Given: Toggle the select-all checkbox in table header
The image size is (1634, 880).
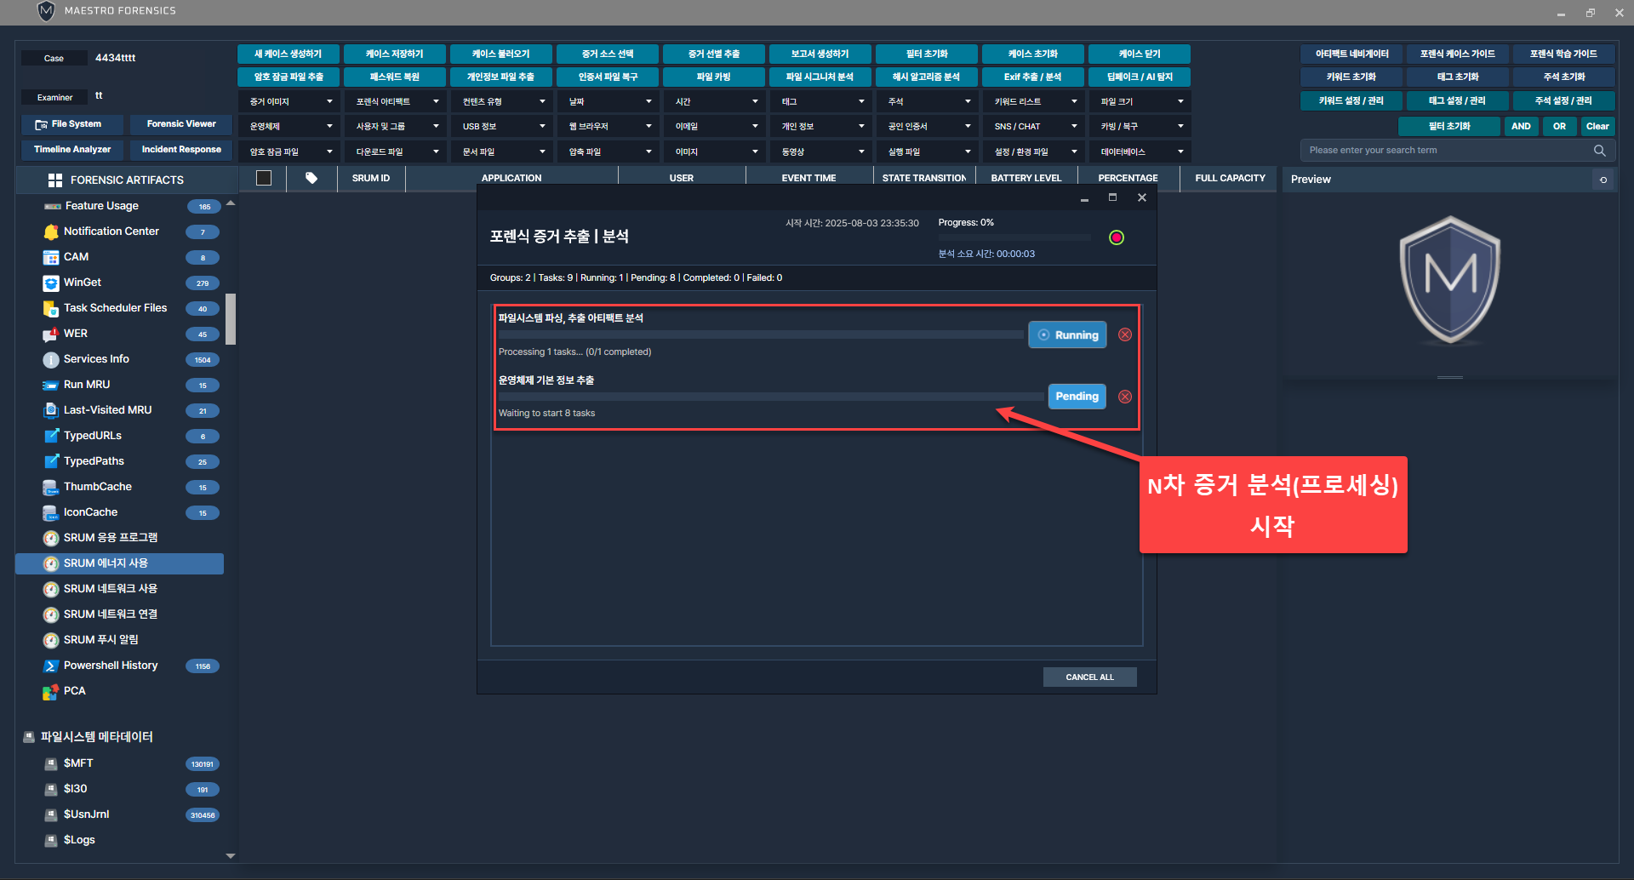Looking at the screenshot, I should 264,178.
